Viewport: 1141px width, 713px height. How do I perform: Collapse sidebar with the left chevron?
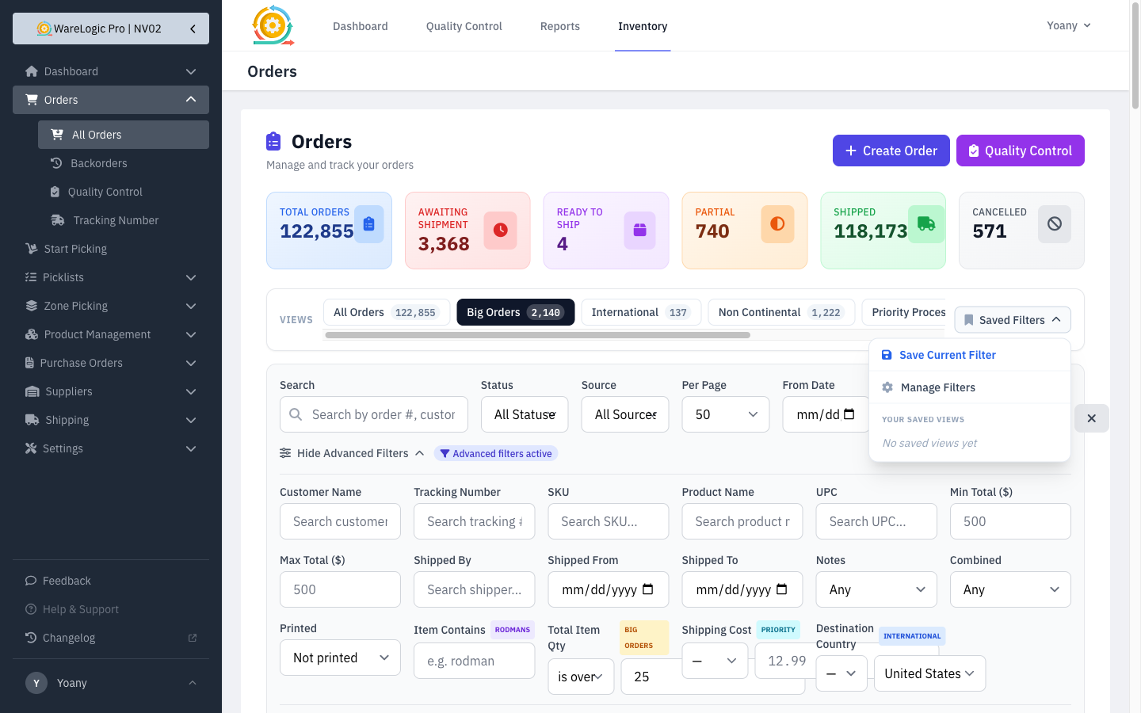(x=193, y=29)
